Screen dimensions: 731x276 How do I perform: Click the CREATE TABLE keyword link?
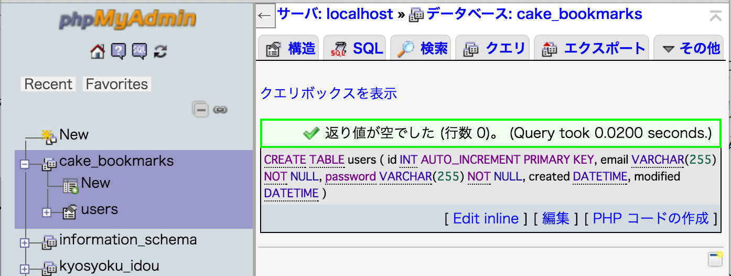coord(304,160)
